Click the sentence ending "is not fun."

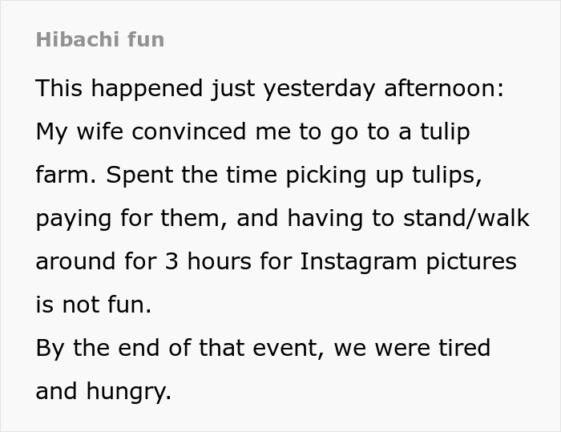click(93, 305)
